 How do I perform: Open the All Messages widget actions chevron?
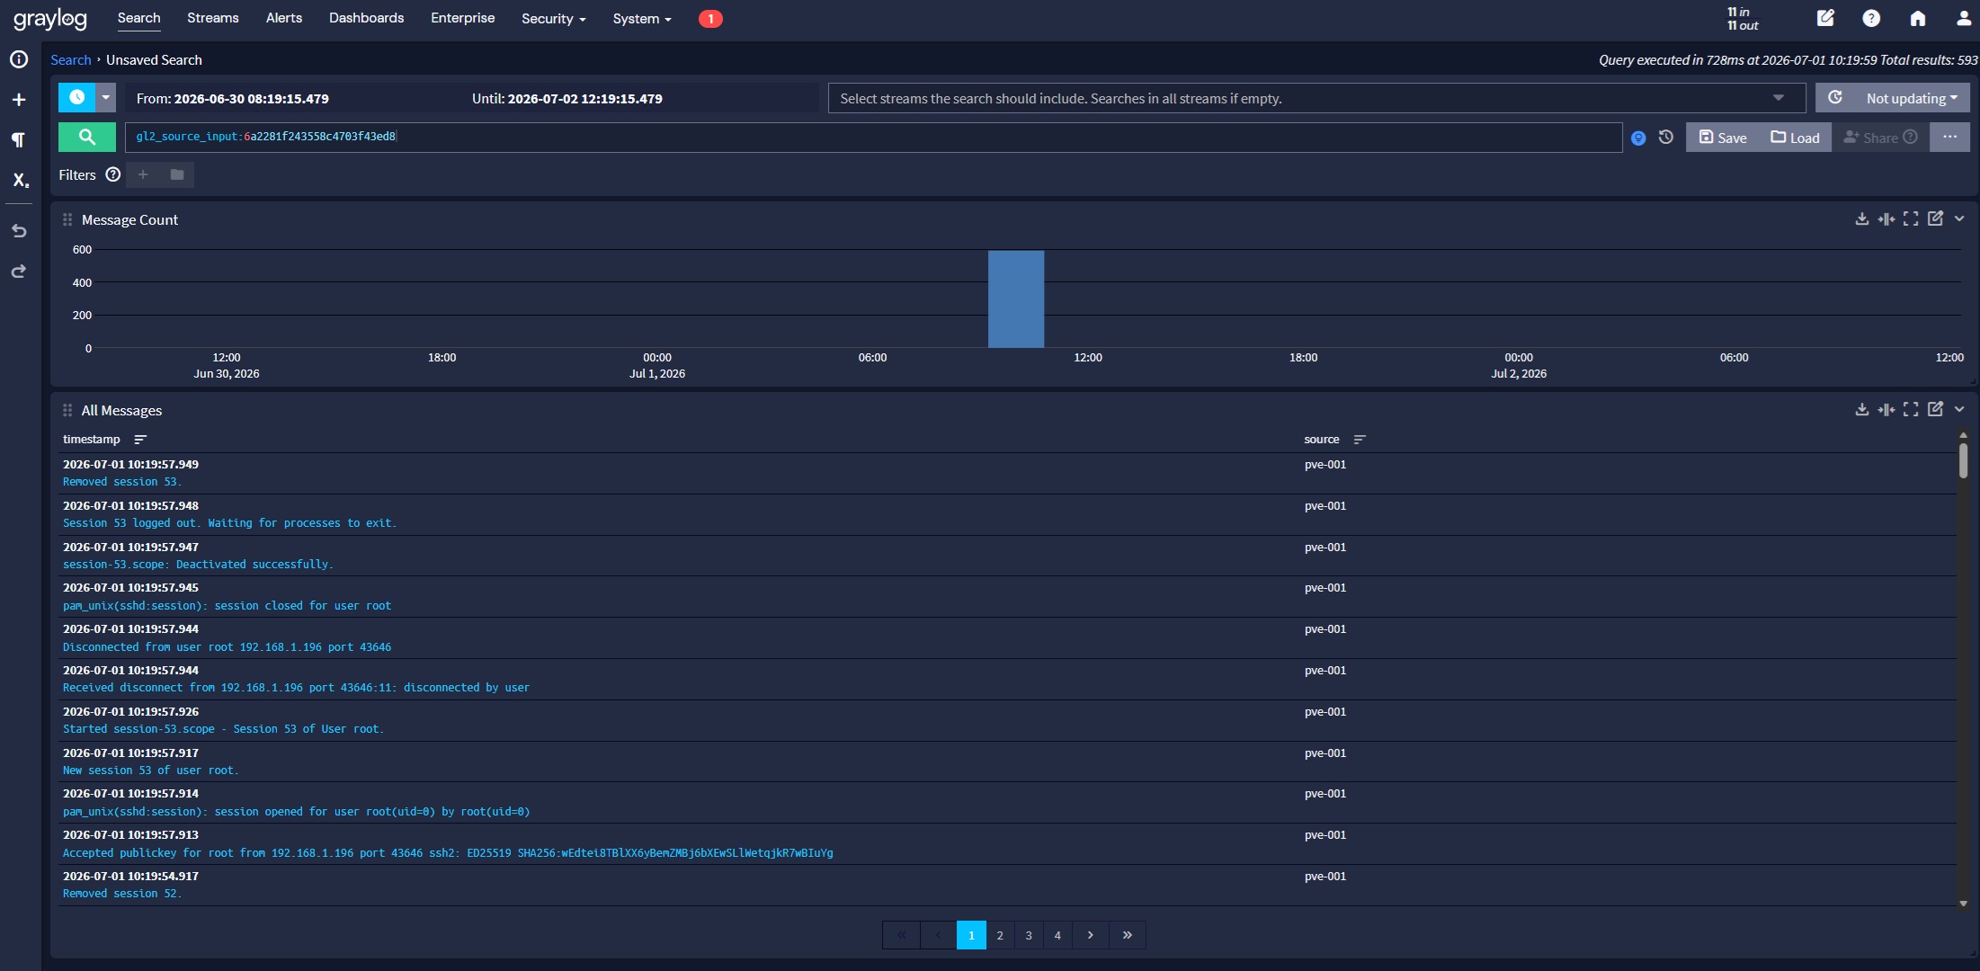click(x=1959, y=410)
